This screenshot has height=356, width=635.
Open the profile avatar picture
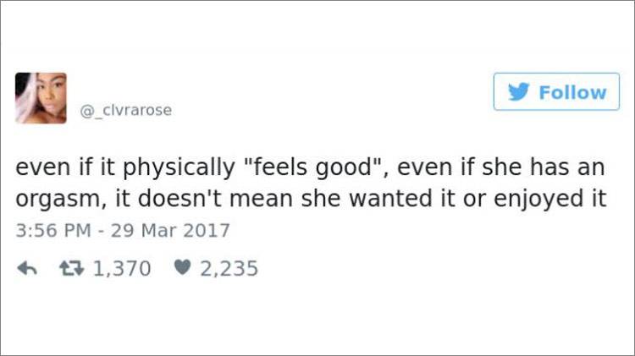click(41, 98)
